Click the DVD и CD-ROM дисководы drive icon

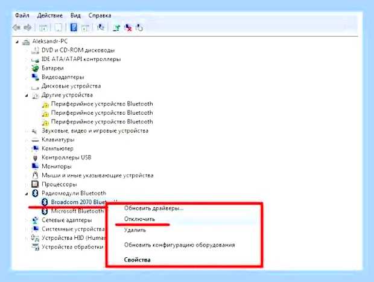coord(36,50)
